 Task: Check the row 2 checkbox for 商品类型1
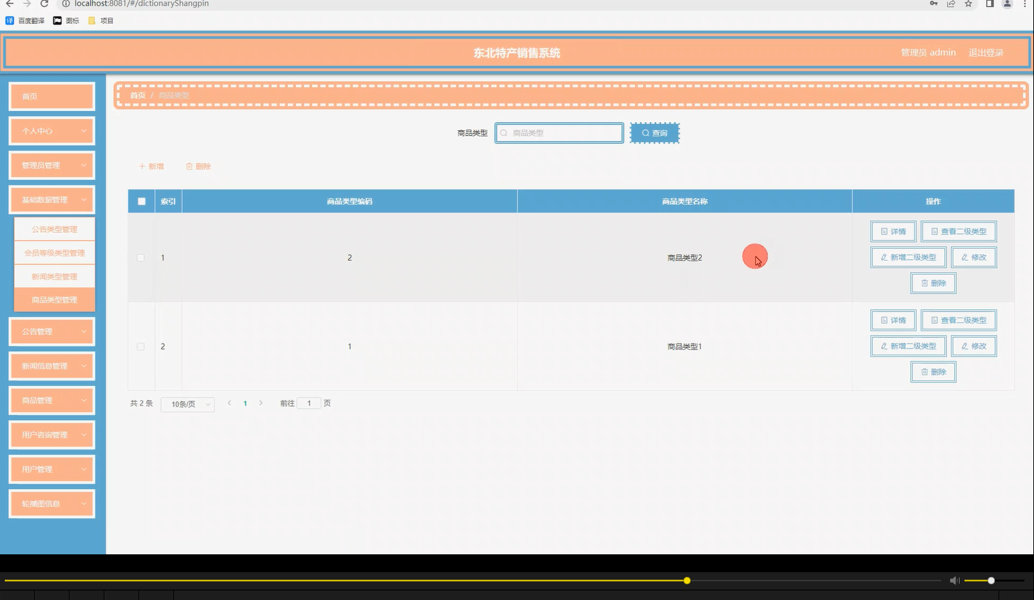click(141, 346)
